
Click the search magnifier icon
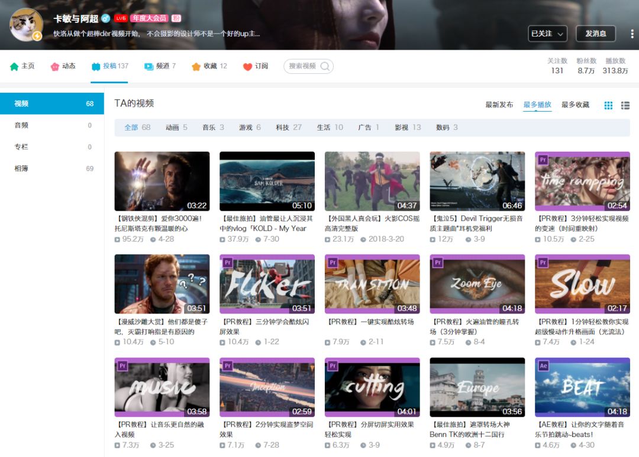tap(325, 66)
